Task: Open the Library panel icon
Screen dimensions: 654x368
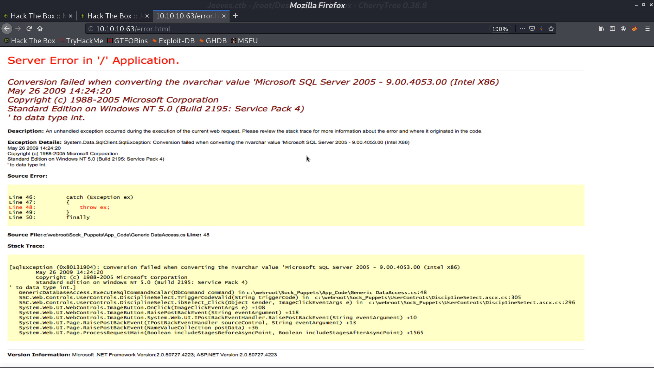Action: [602, 29]
